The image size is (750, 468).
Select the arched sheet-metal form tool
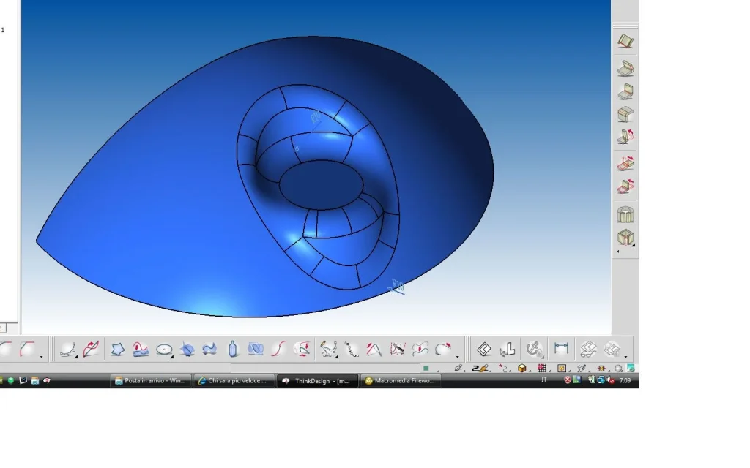625,214
